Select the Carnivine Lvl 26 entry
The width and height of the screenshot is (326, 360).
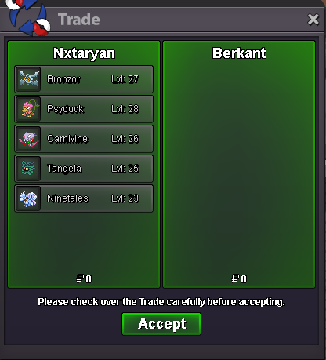[x=84, y=139]
